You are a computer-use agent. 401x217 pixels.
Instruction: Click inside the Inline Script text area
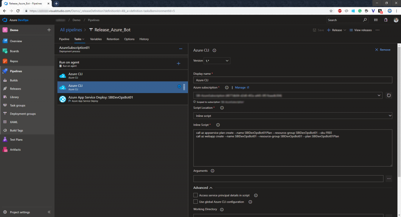293,148
